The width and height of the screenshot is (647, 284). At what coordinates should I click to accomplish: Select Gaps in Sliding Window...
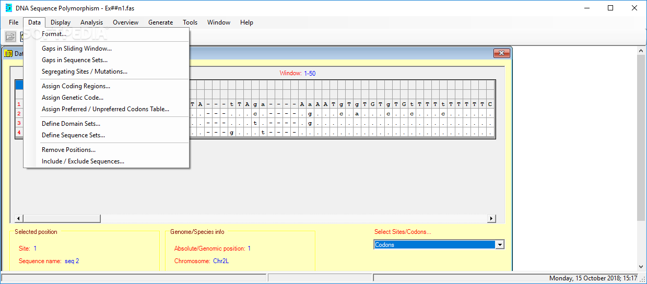point(107,49)
